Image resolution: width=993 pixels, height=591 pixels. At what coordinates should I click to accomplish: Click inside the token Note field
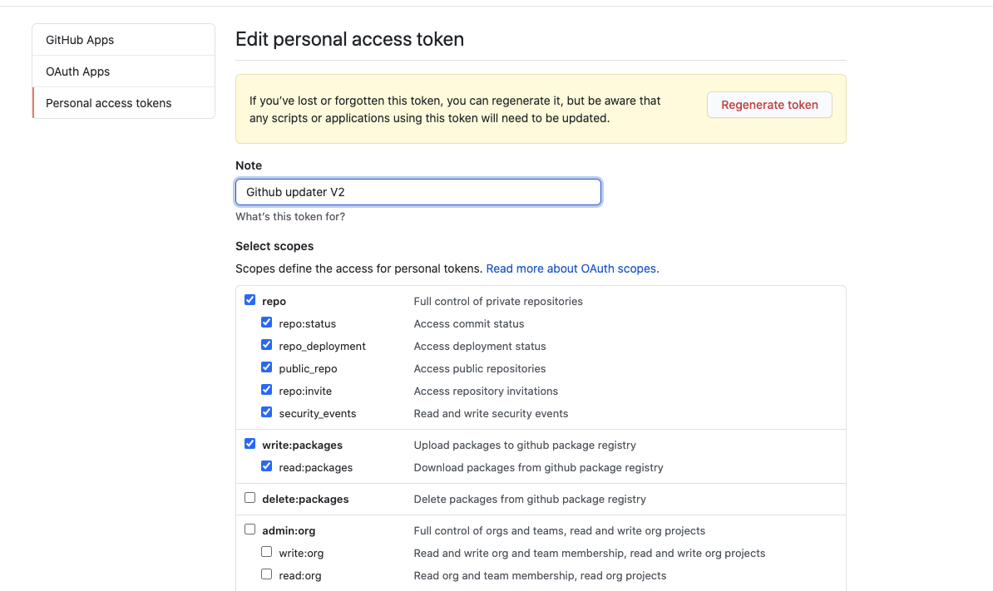pyautogui.click(x=417, y=191)
